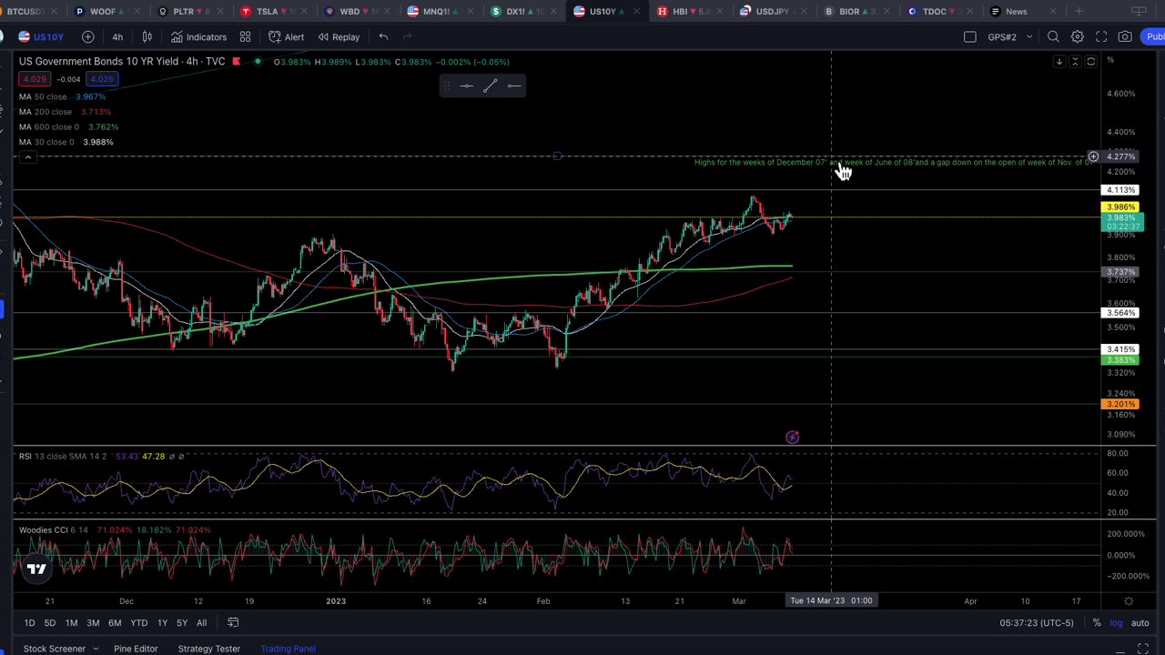Screen dimensions: 1165x655
Task: Toggle auto scale
Action: click(1140, 623)
